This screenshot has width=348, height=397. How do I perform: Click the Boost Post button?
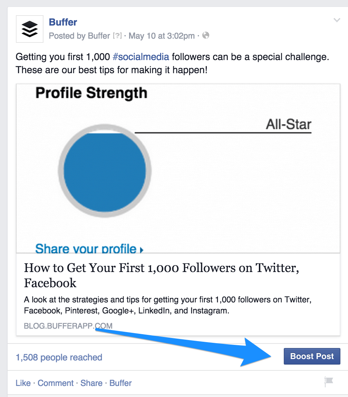pos(312,356)
